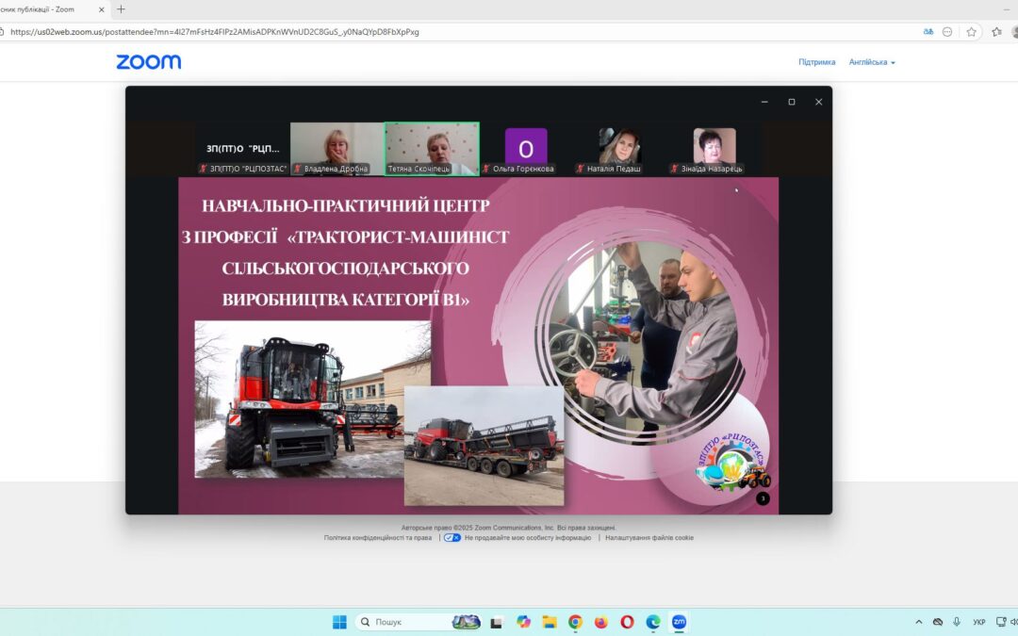
Task: Select Ольга Горєнкова's participant tile
Action: pos(525,147)
